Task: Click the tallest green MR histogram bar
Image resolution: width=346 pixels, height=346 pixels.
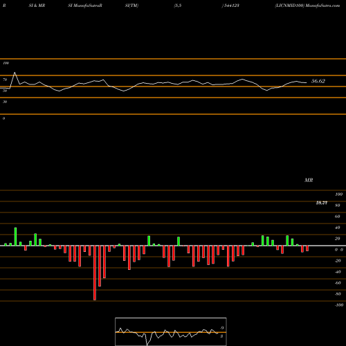Action: click(15, 237)
